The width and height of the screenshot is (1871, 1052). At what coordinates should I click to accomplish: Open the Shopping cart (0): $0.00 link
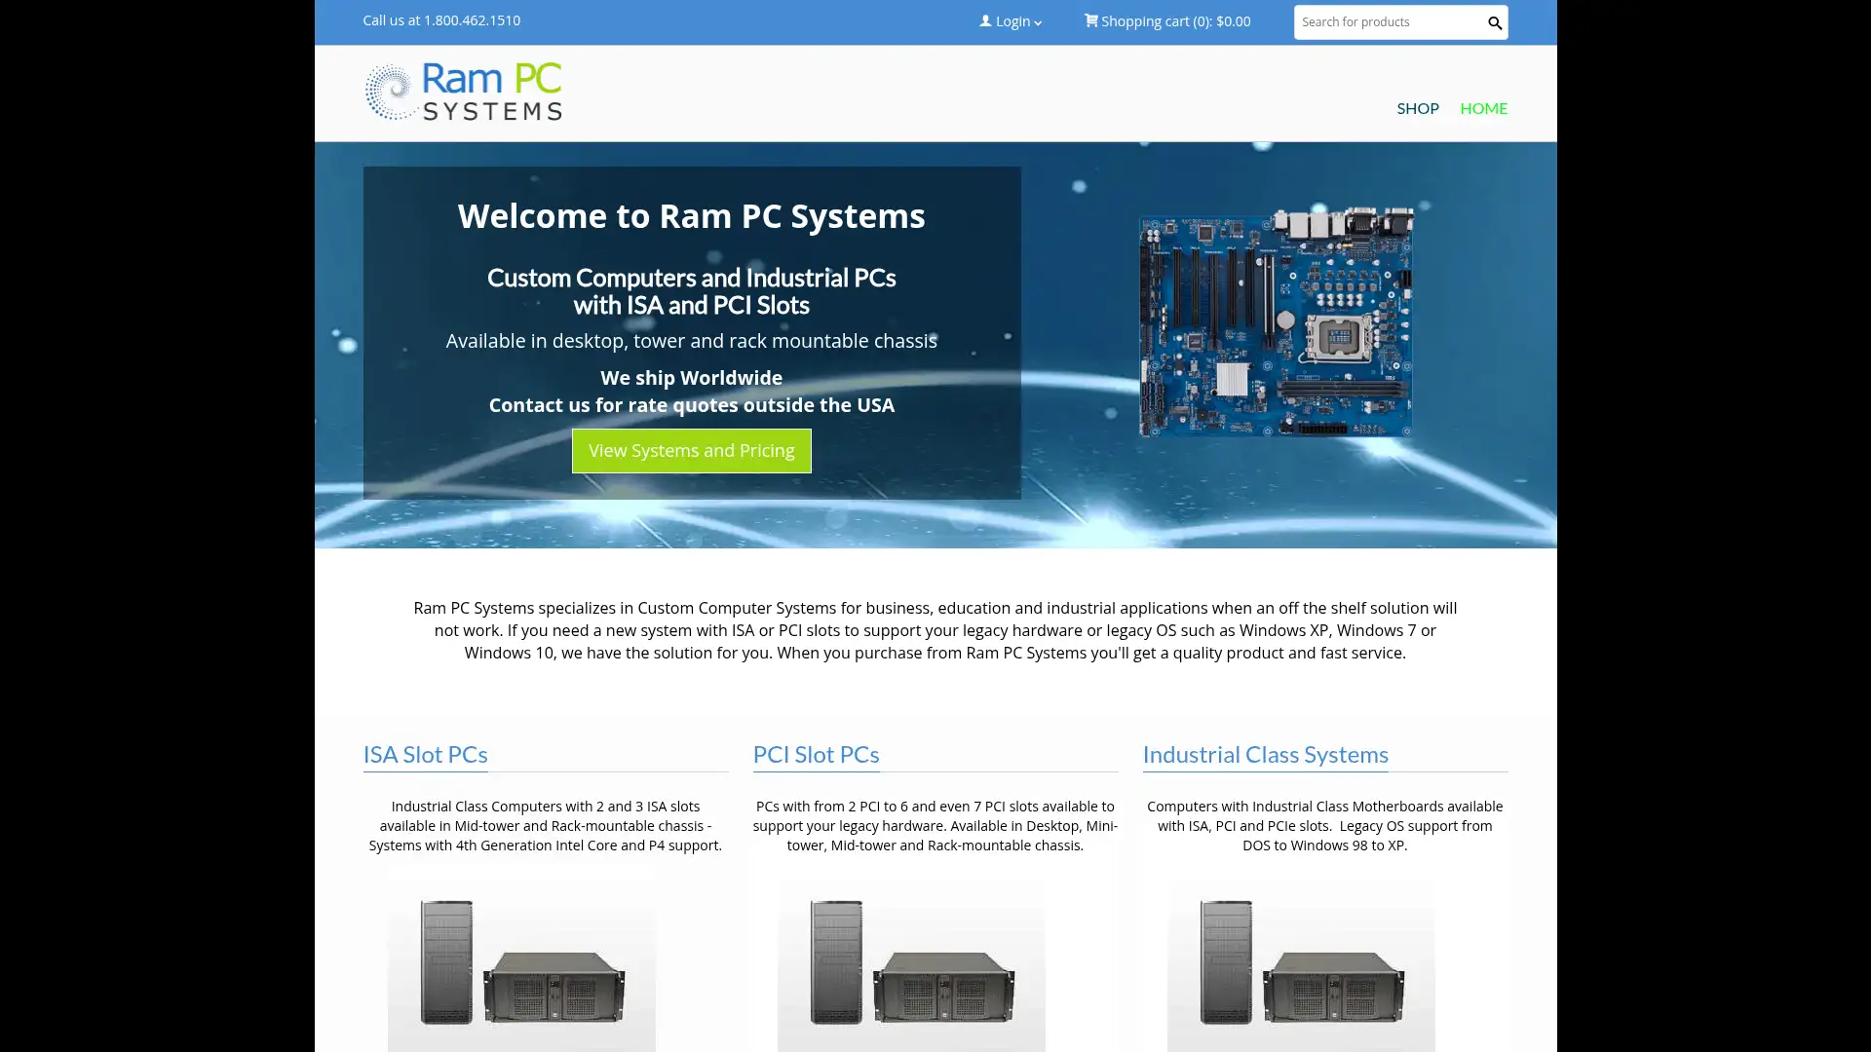coord(1166,20)
